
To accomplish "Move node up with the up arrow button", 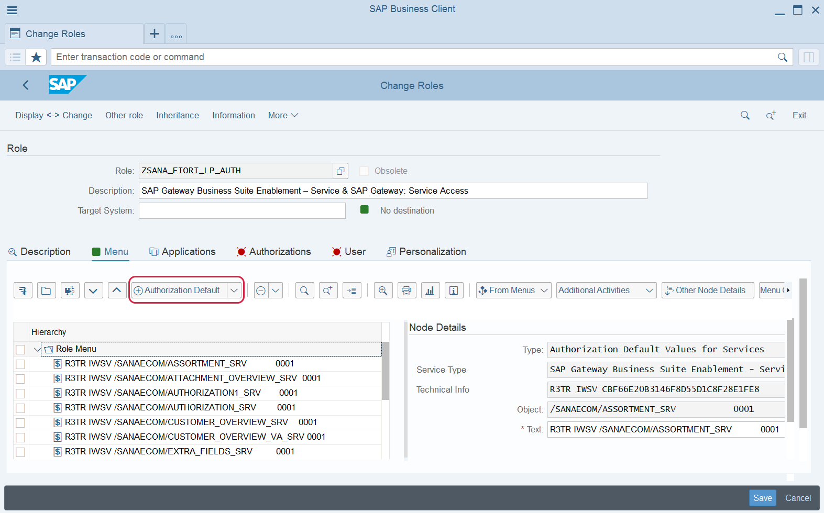I will tap(117, 290).
